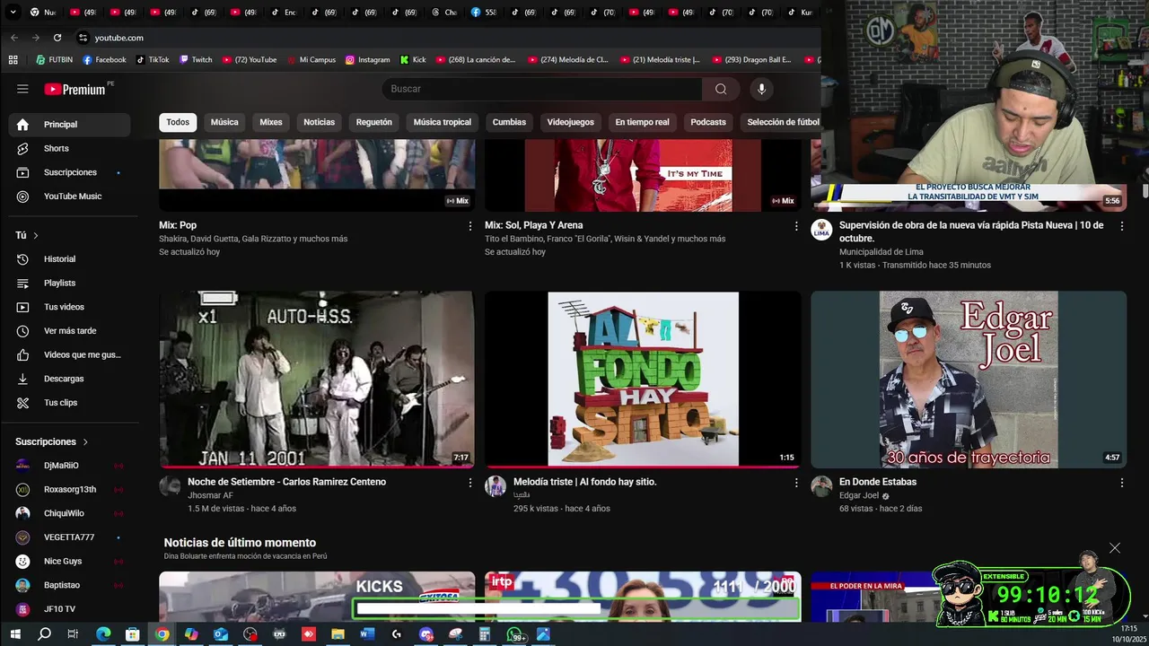The image size is (1149, 646).
Task: Select the Música tropical filter chip
Action: [x=443, y=122]
